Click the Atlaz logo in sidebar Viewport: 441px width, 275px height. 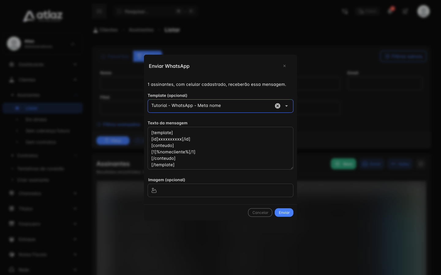tap(43, 16)
